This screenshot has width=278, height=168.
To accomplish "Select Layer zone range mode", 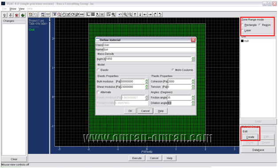I will click(242, 31).
